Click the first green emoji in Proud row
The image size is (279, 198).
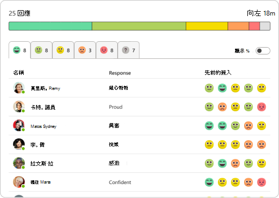(209, 107)
